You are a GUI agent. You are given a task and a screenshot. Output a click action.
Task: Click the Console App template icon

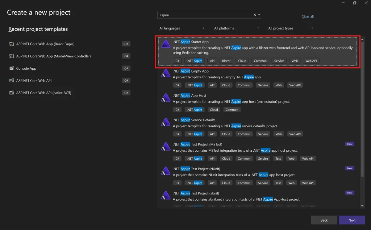[11, 68]
